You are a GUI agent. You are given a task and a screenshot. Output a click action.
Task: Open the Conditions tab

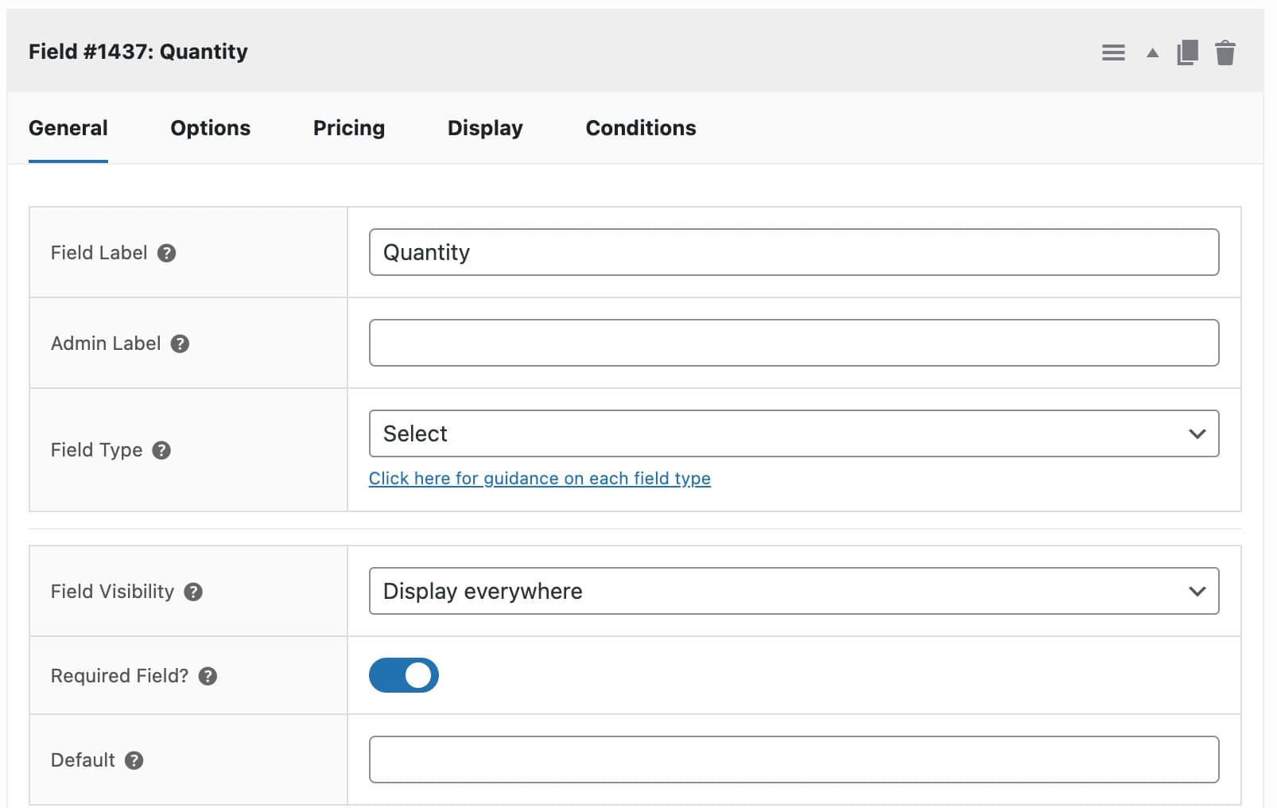(x=640, y=128)
